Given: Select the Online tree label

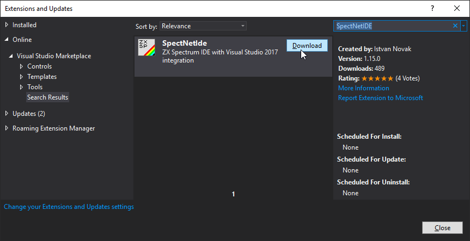Looking at the screenshot, I should (x=22, y=40).
